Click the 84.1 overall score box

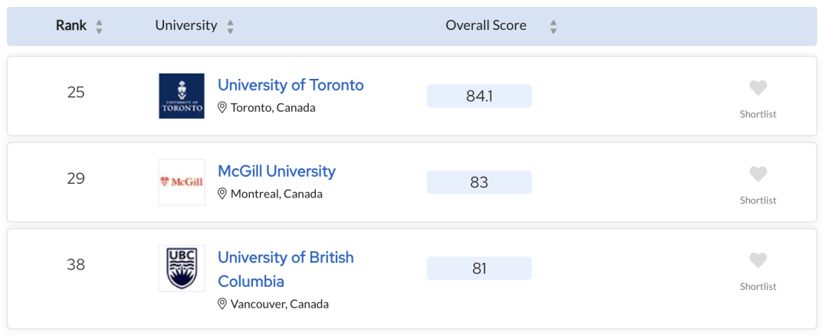click(479, 96)
